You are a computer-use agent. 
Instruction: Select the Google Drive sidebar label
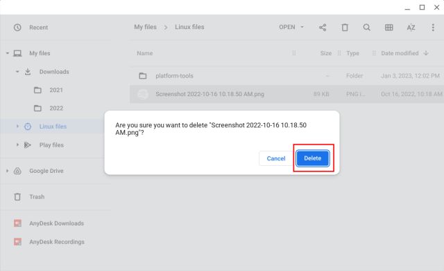[x=46, y=171]
